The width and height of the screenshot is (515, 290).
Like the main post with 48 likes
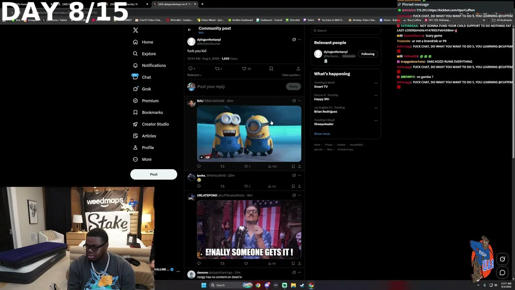click(244, 68)
